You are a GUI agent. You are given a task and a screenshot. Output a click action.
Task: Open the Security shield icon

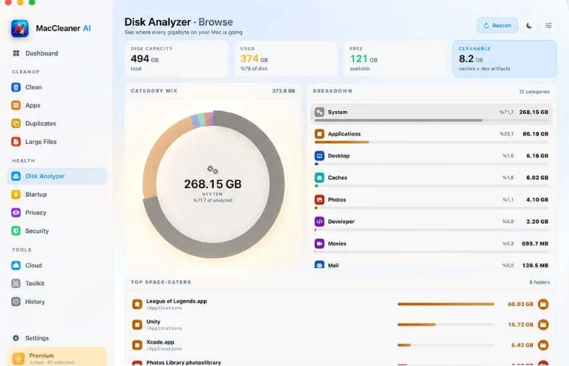(x=16, y=230)
